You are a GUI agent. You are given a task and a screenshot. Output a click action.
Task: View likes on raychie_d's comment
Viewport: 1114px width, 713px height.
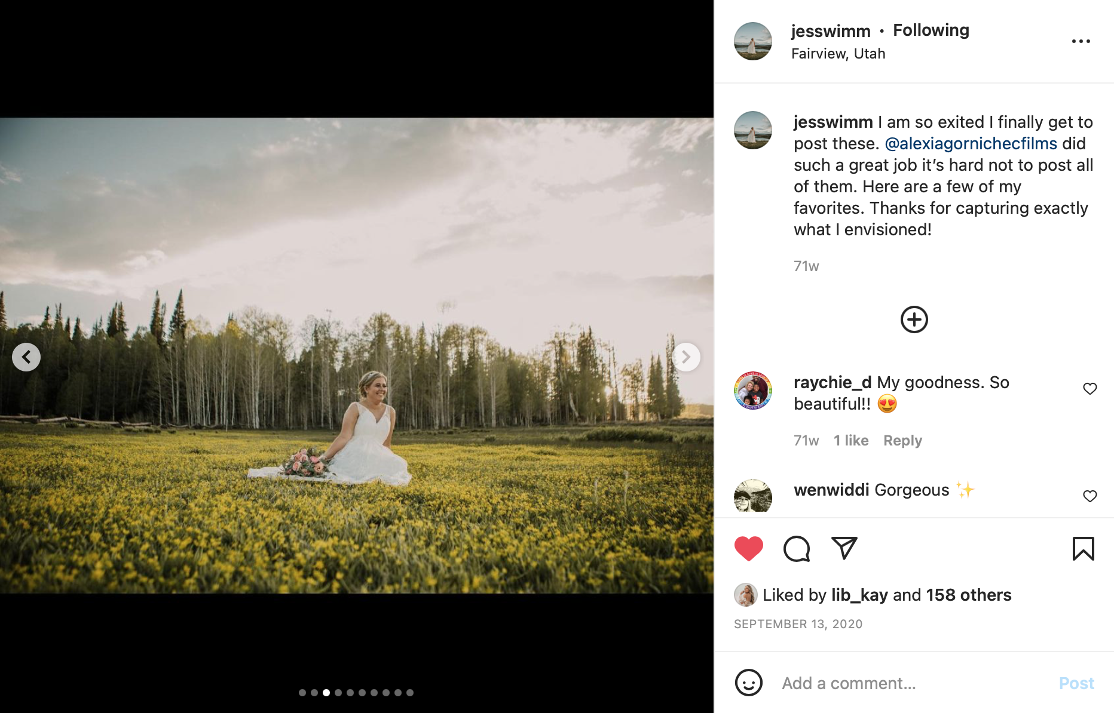851,441
